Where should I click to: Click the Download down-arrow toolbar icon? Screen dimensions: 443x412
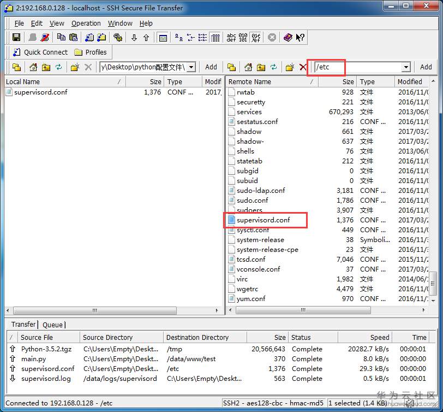pyautogui.click(x=134, y=37)
